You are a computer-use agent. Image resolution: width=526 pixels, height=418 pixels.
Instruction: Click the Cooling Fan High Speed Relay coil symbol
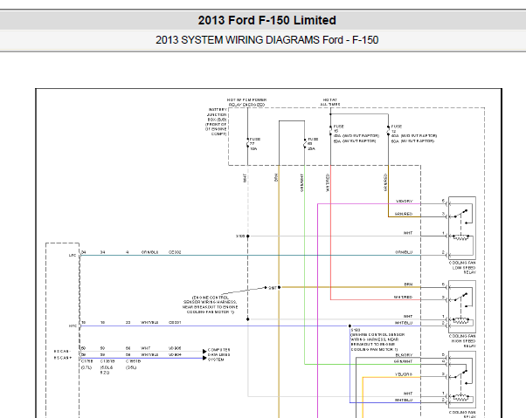(x=460, y=321)
